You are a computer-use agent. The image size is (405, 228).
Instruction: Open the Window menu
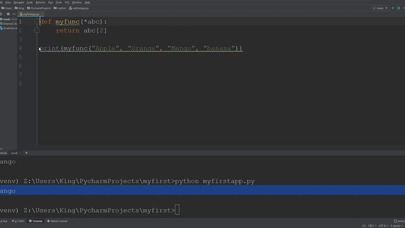point(77,3)
